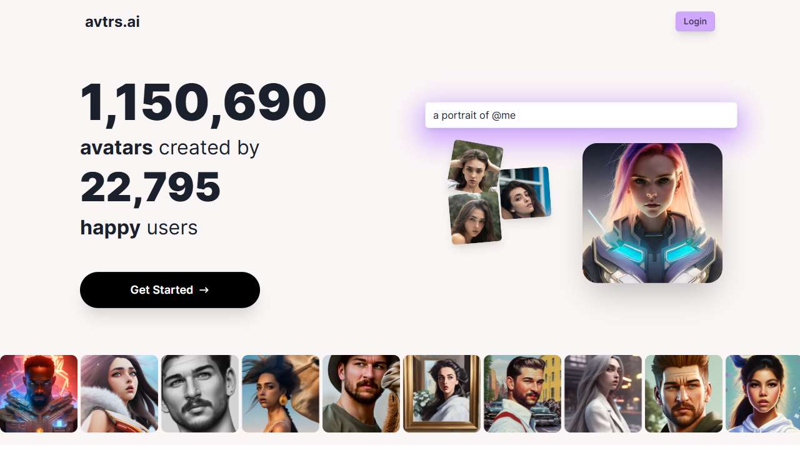Open the ponytail girl in white hoodie avatar
The width and height of the screenshot is (800, 450).
762,394
